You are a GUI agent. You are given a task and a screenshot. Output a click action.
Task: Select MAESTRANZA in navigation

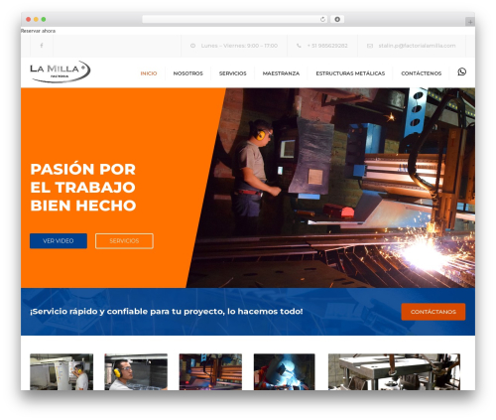coord(281,73)
